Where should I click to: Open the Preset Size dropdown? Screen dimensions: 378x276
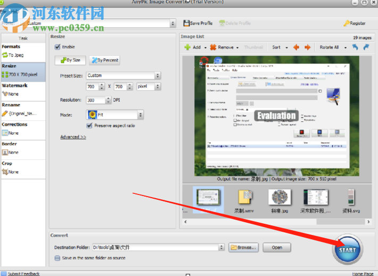click(158, 76)
